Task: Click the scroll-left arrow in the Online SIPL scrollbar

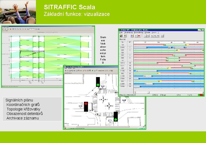Action: coord(135,92)
